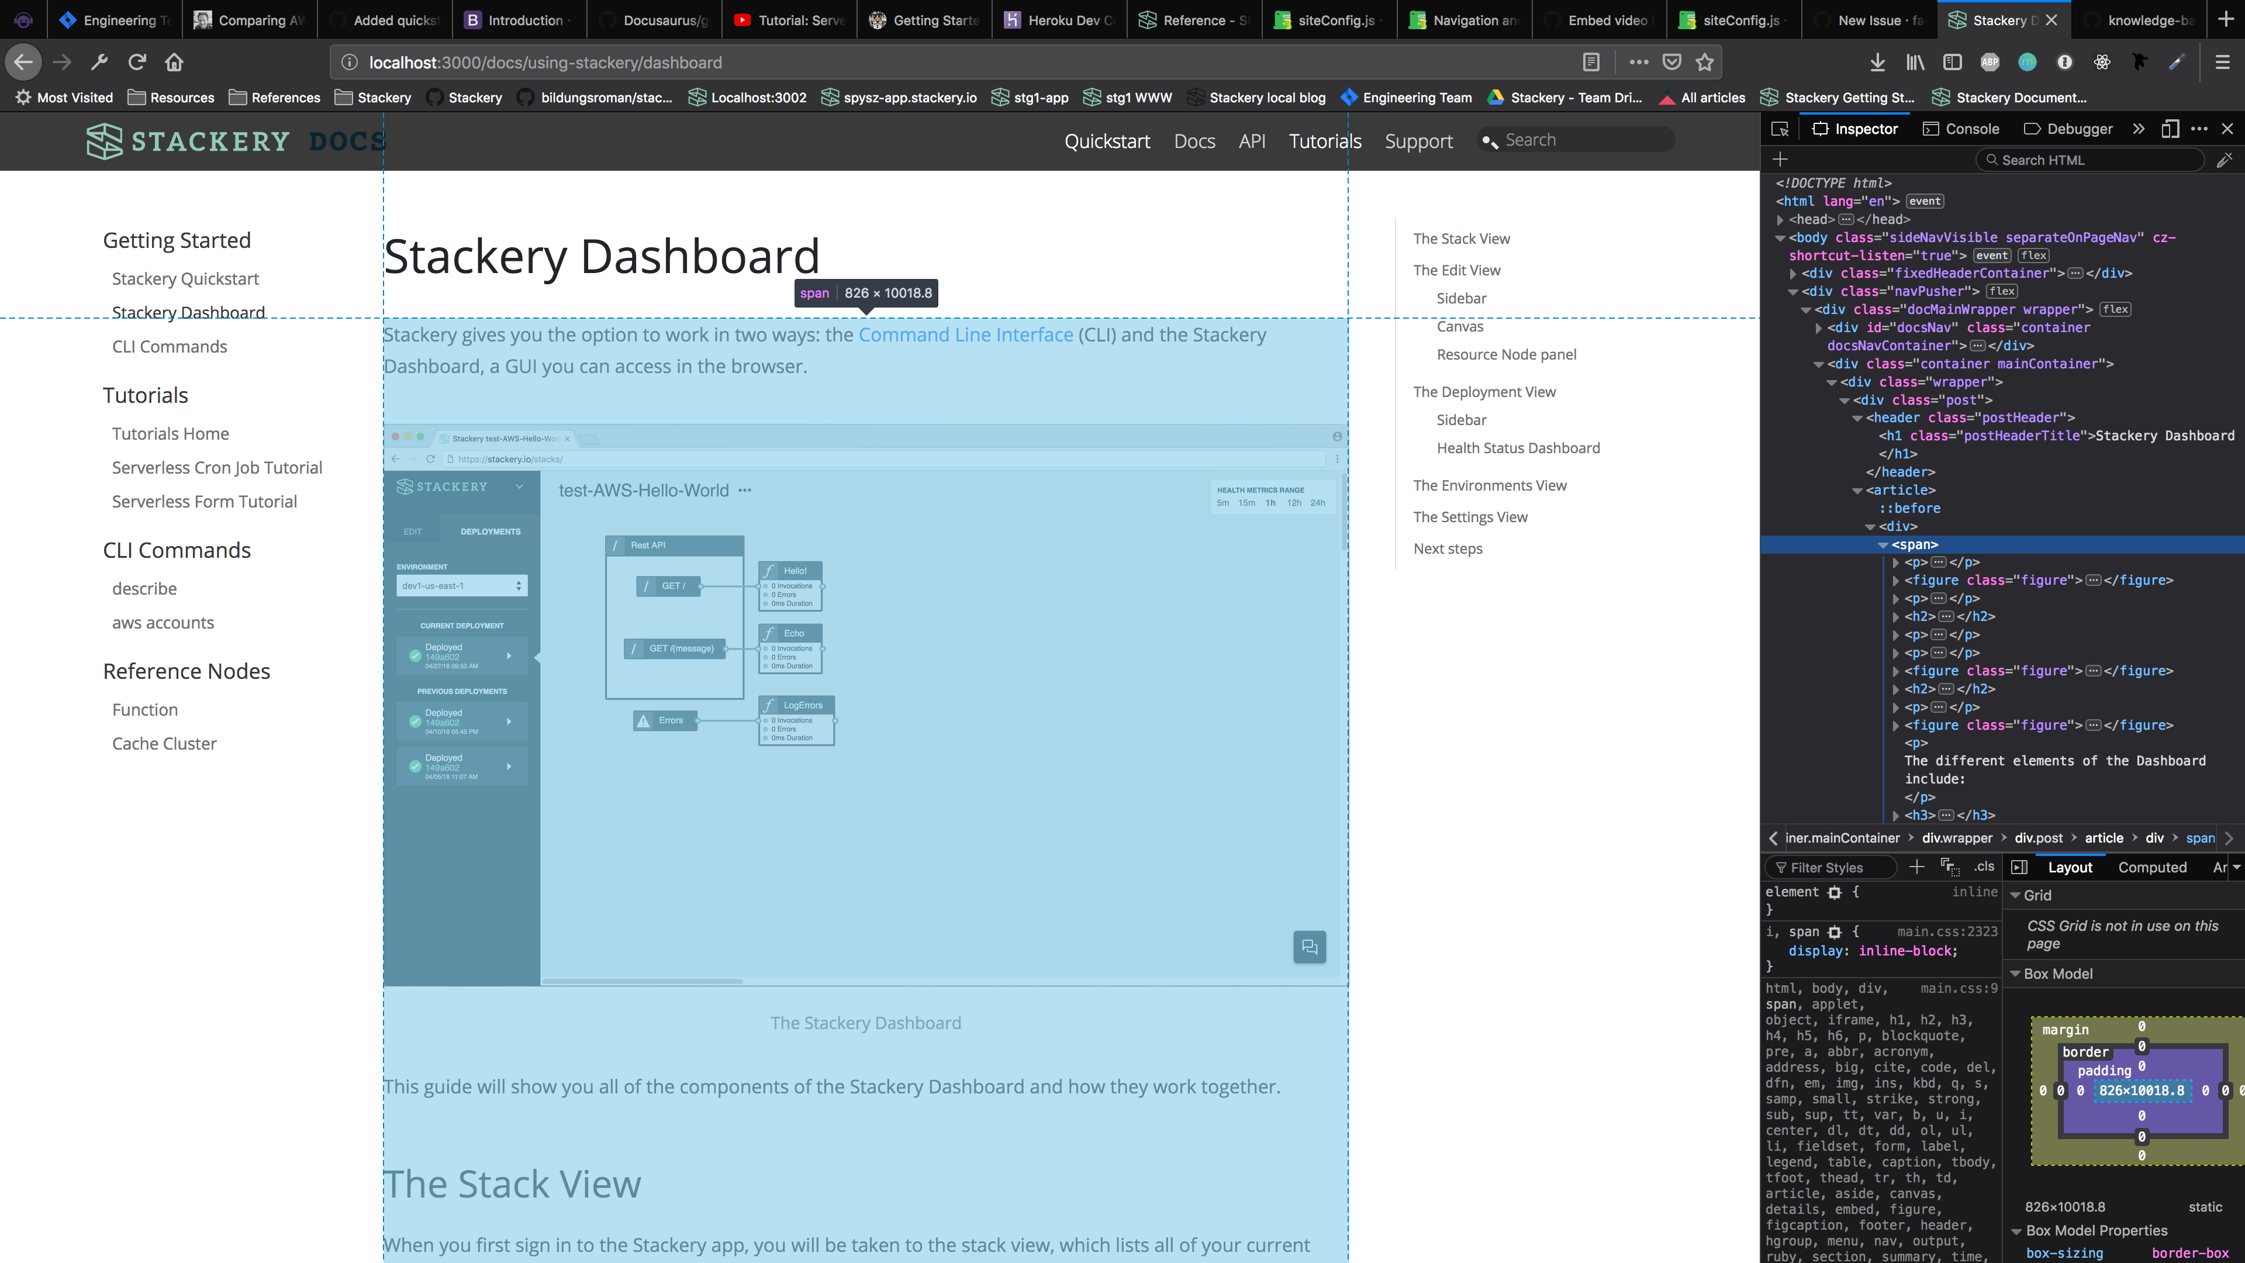
Task: Bookmark this page with star icon
Action: pos(1705,62)
